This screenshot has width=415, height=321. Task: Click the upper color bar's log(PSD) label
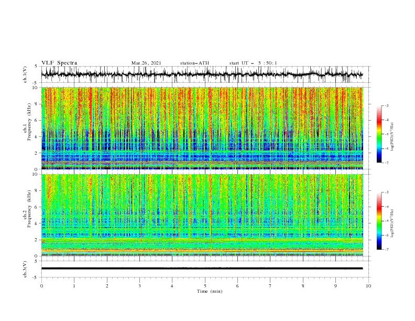[x=392, y=137]
